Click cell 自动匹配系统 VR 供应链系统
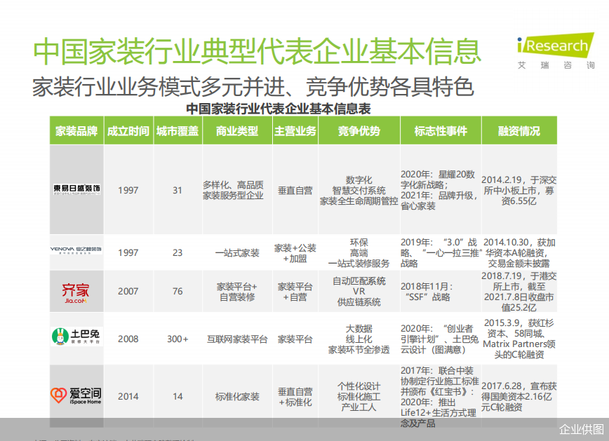609x441 pixels. [359, 292]
